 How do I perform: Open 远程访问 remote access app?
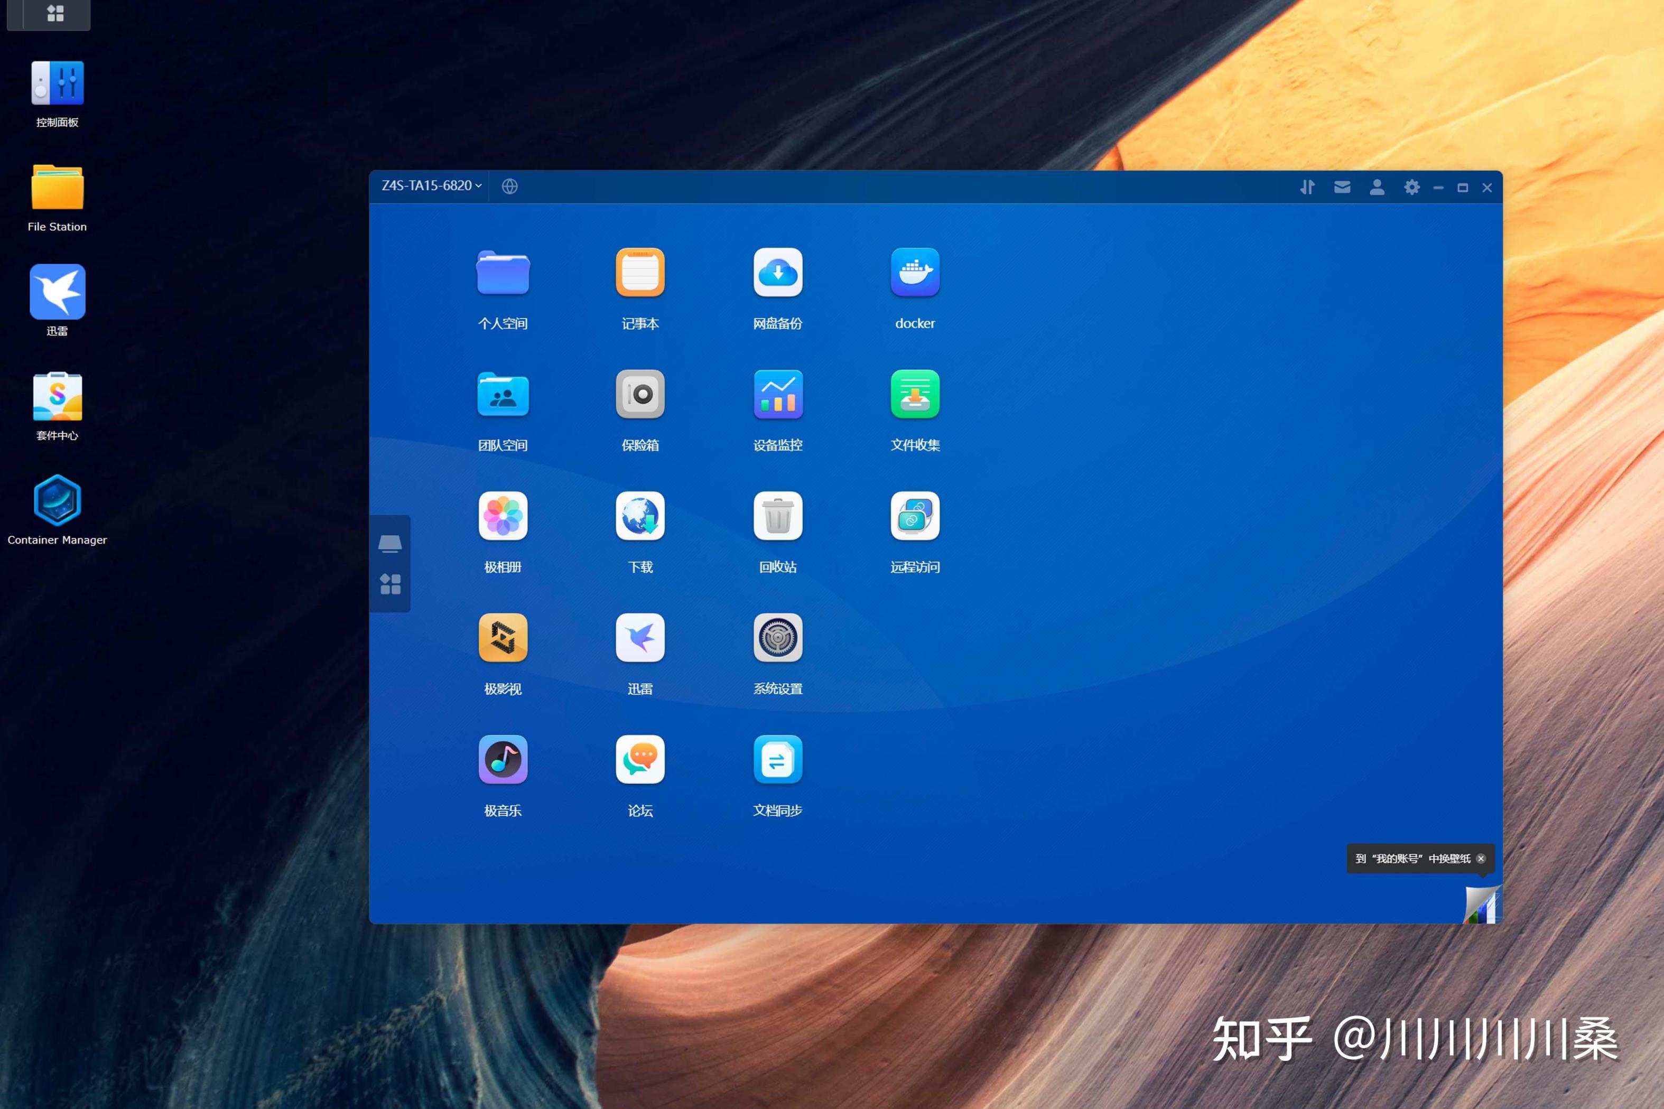click(914, 516)
